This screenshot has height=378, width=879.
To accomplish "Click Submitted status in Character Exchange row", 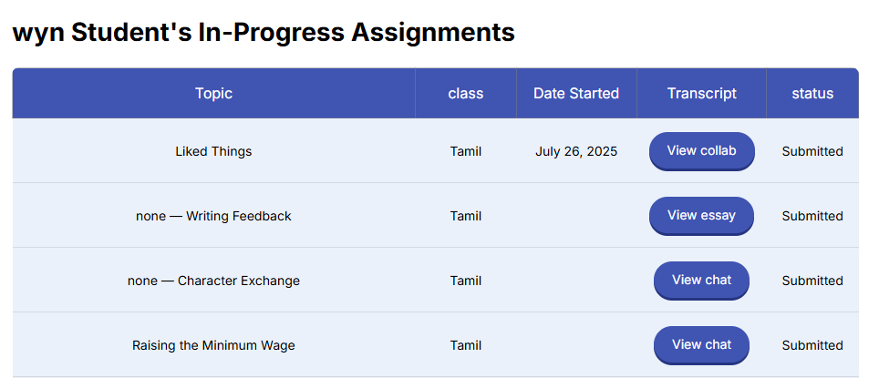I will point(812,281).
